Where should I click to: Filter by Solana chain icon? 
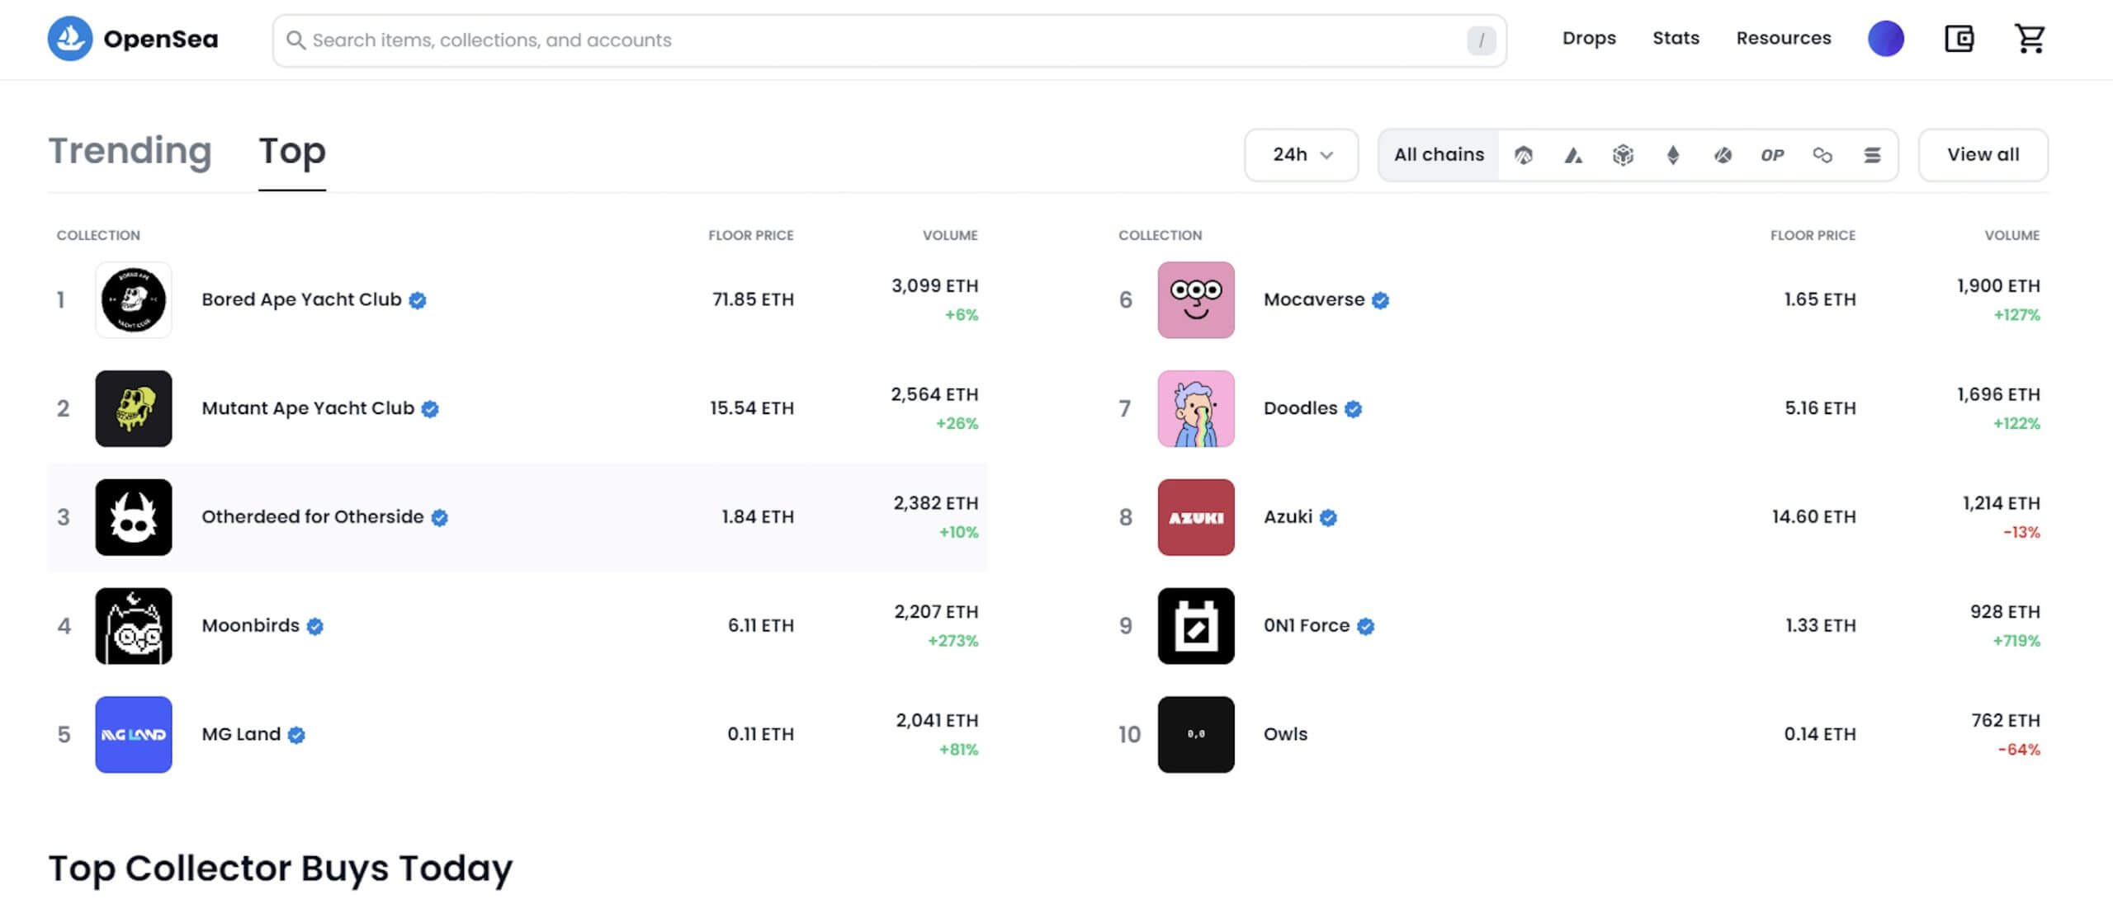pos(1872,155)
